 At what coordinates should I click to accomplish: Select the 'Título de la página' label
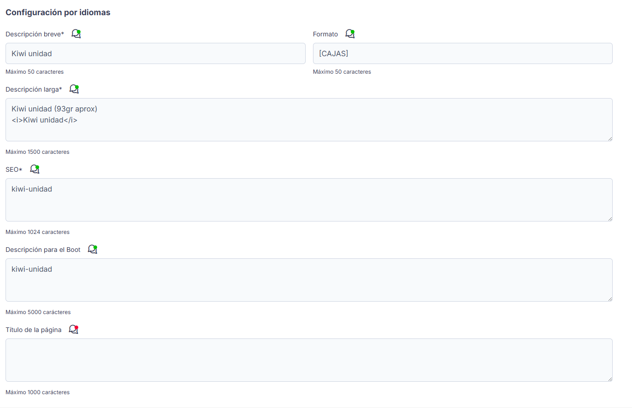(34, 330)
